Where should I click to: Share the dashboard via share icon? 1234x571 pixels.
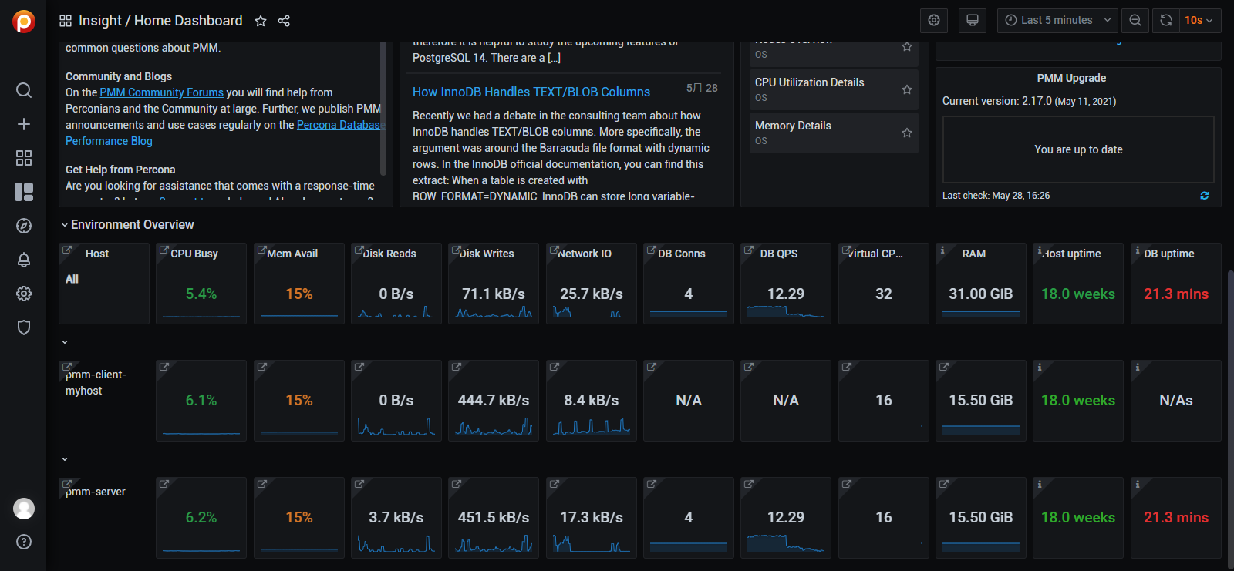[284, 21]
